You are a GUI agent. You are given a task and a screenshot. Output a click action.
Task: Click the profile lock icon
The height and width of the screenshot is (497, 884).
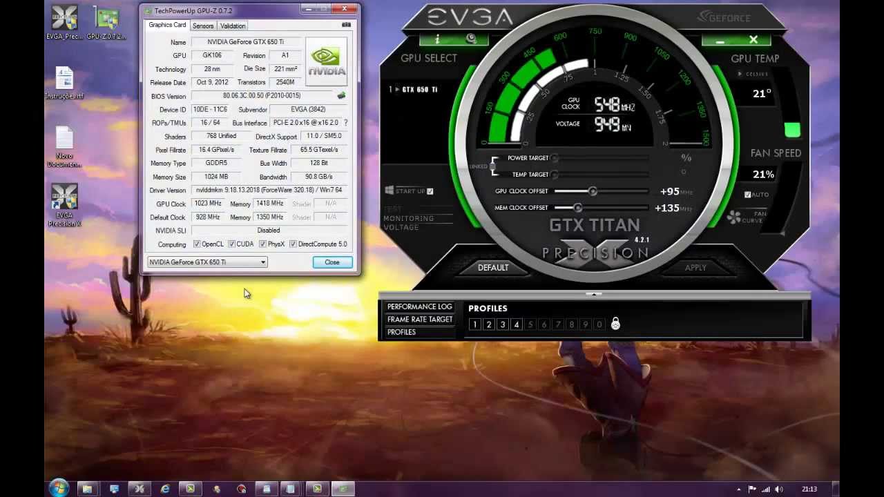pos(615,324)
